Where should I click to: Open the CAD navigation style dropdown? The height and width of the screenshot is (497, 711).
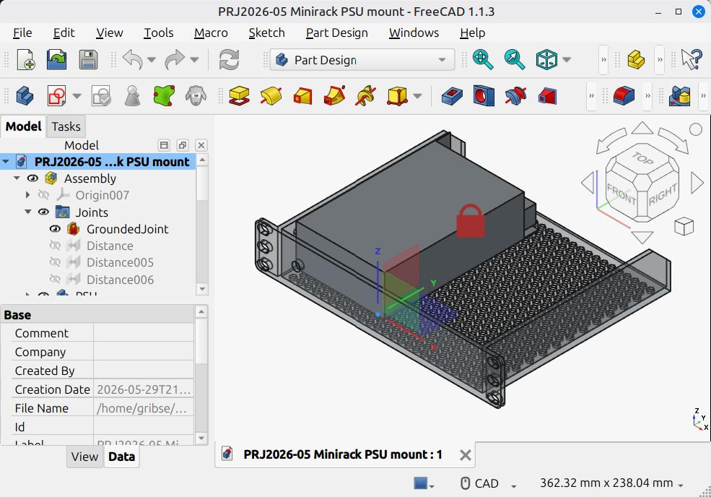pos(489,483)
